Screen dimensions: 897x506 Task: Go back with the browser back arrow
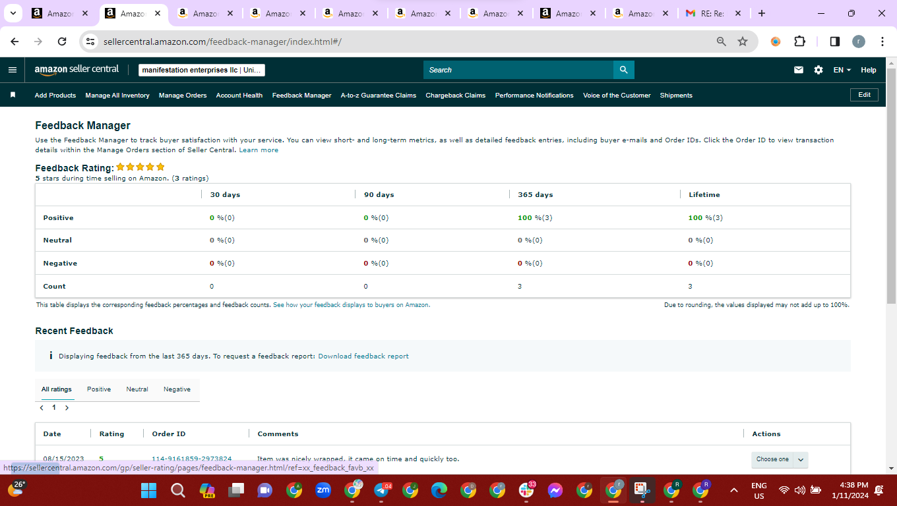15,42
